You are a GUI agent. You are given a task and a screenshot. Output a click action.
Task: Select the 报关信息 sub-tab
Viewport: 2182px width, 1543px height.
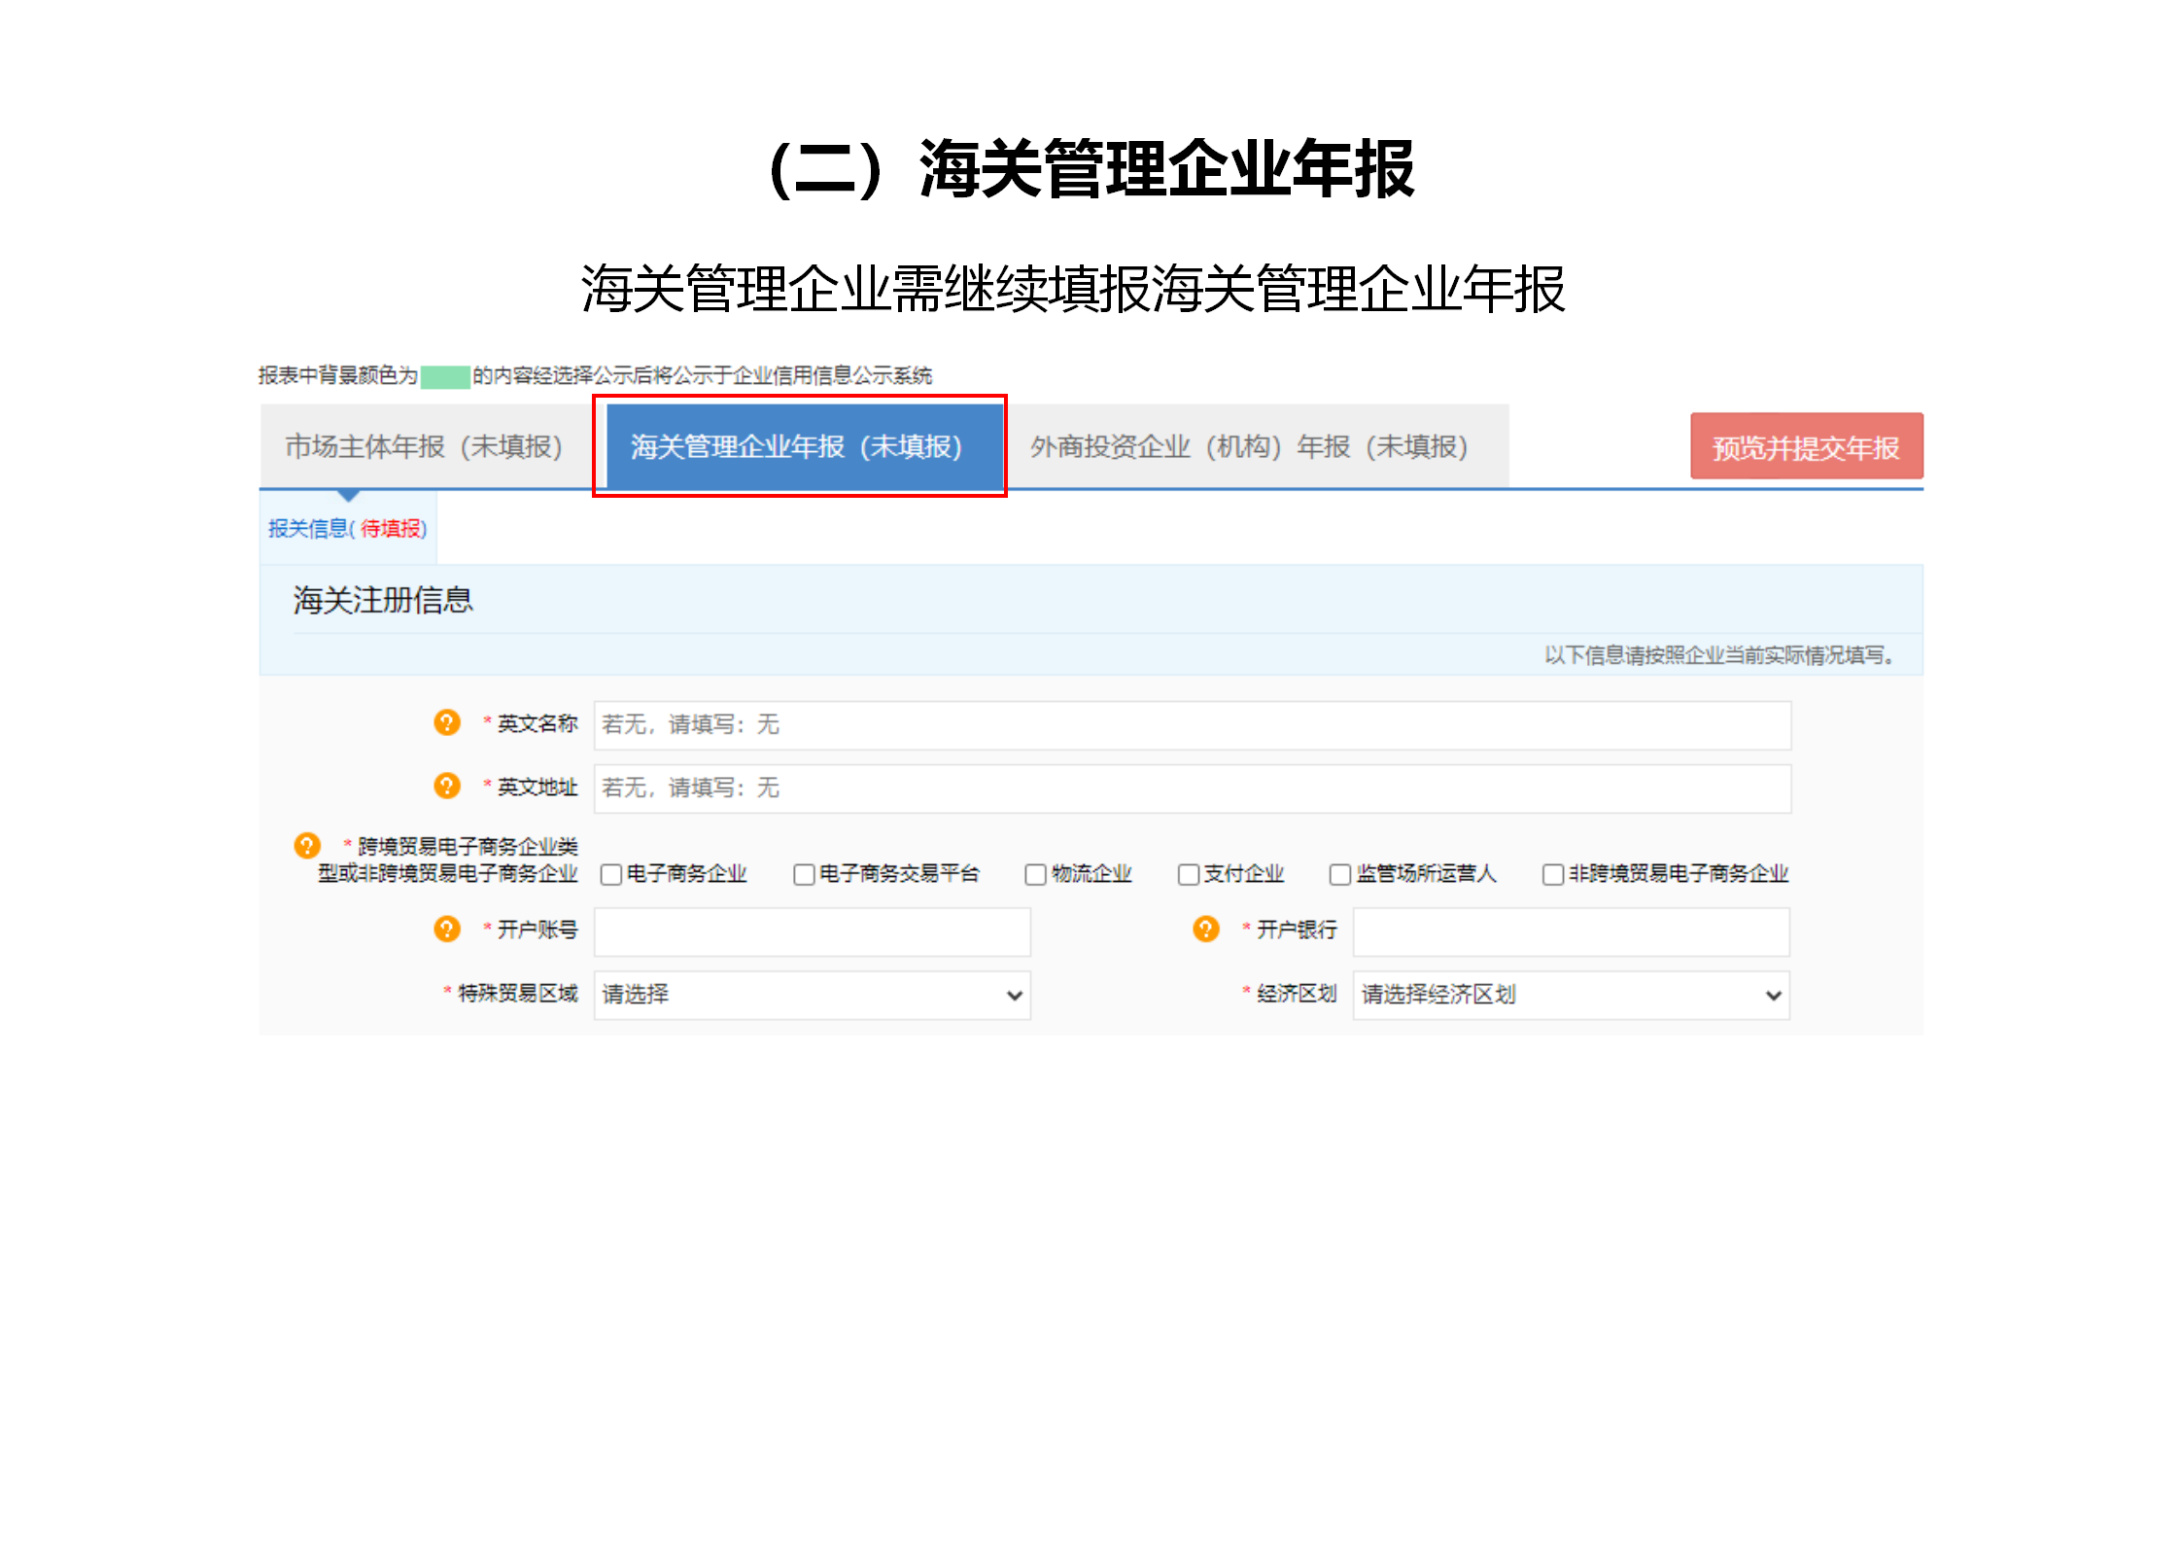point(348,526)
